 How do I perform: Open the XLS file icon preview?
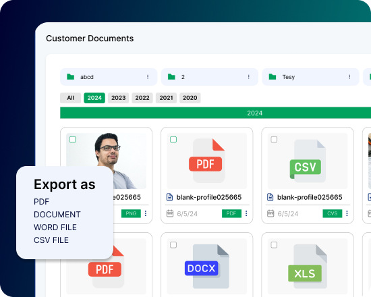308,266
